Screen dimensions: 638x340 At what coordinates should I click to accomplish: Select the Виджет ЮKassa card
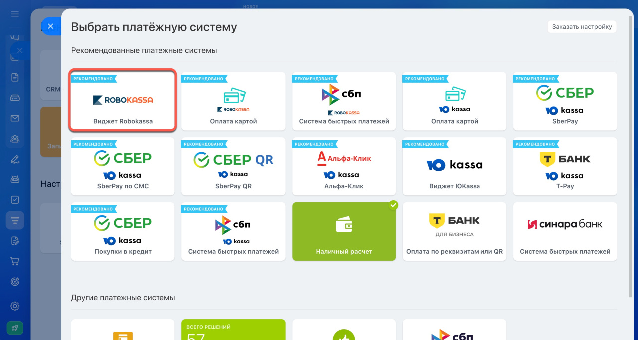[455, 167]
